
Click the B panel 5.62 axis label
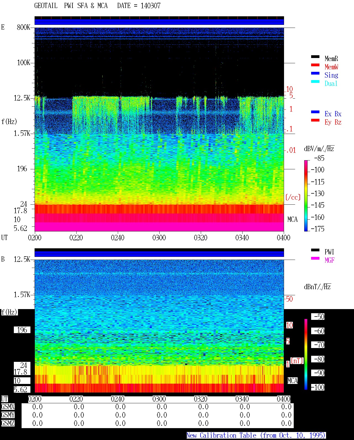coord(20,389)
